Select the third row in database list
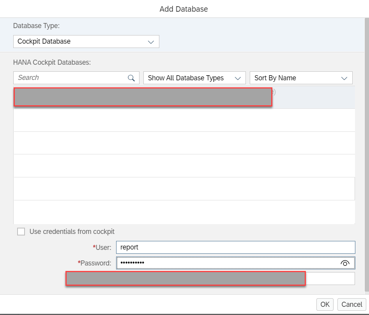Image resolution: width=369 pixels, height=315 pixels. click(x=184, y=143)
